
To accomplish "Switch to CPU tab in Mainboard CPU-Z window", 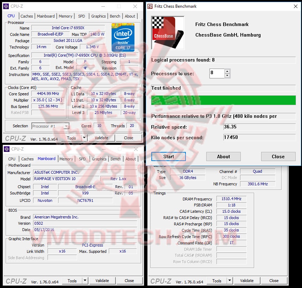I will tap(12, 159).
